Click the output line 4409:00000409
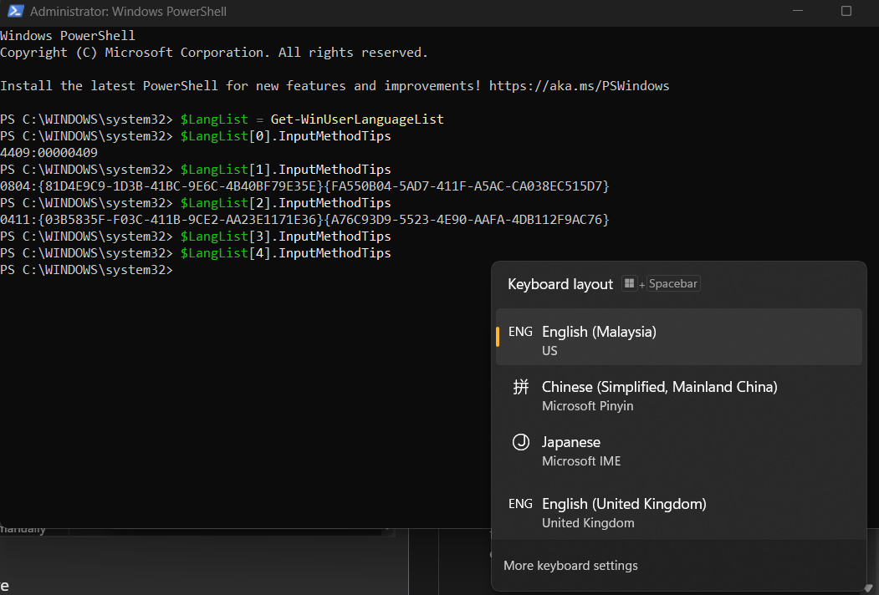The height and width of the screenshot is (595, 879). (x=49, y=152)
